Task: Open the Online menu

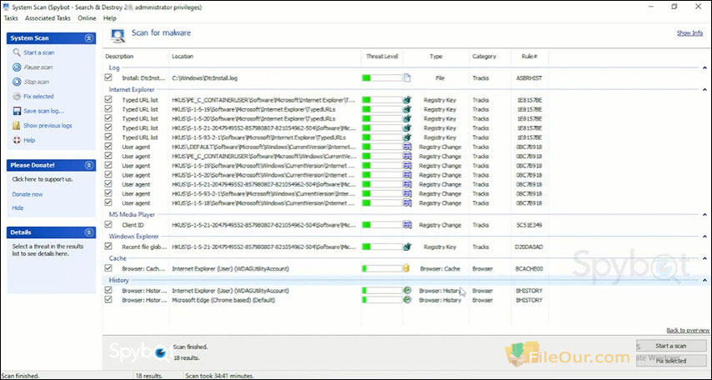Action: 87,18
